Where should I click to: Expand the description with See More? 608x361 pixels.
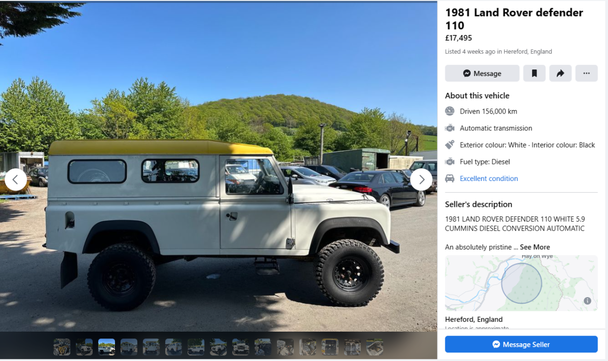tap(535, 247)
